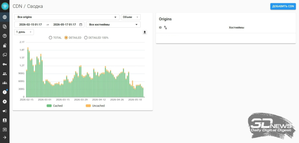
Task: Toggle Cached series in chart legend
Action: 55,106
